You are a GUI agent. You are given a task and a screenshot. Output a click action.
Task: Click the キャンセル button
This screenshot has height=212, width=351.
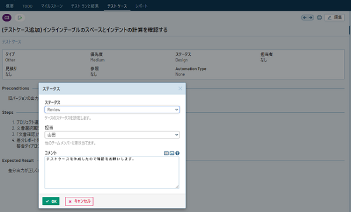79,201
